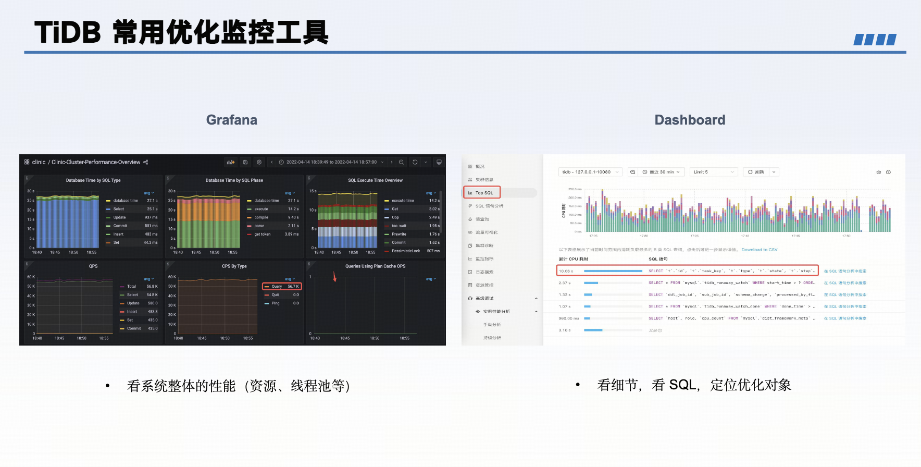This screenshot has height=467, width=921.
Task: Open avg dropdown in QPS panel legend
Action: (149, 279)
